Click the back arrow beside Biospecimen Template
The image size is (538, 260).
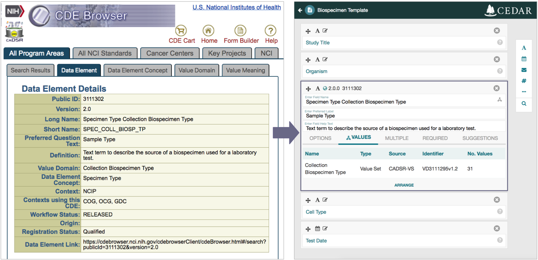[300, 10]
